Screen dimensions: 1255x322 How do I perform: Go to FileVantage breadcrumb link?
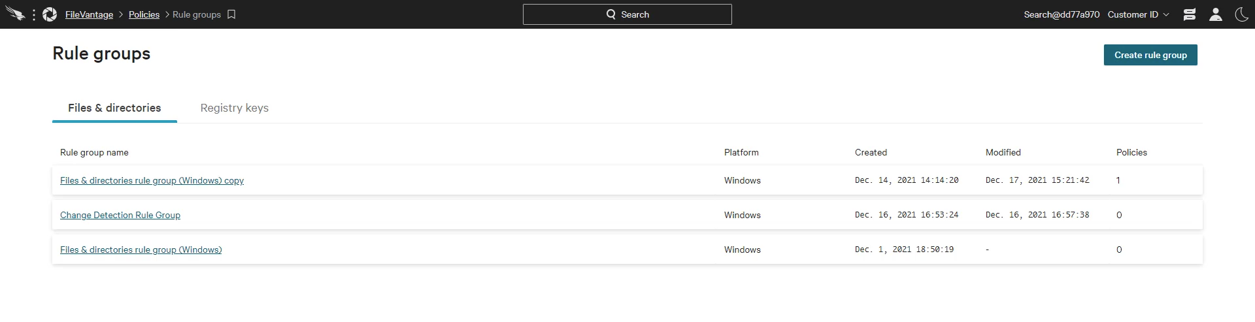click(89, 14)
